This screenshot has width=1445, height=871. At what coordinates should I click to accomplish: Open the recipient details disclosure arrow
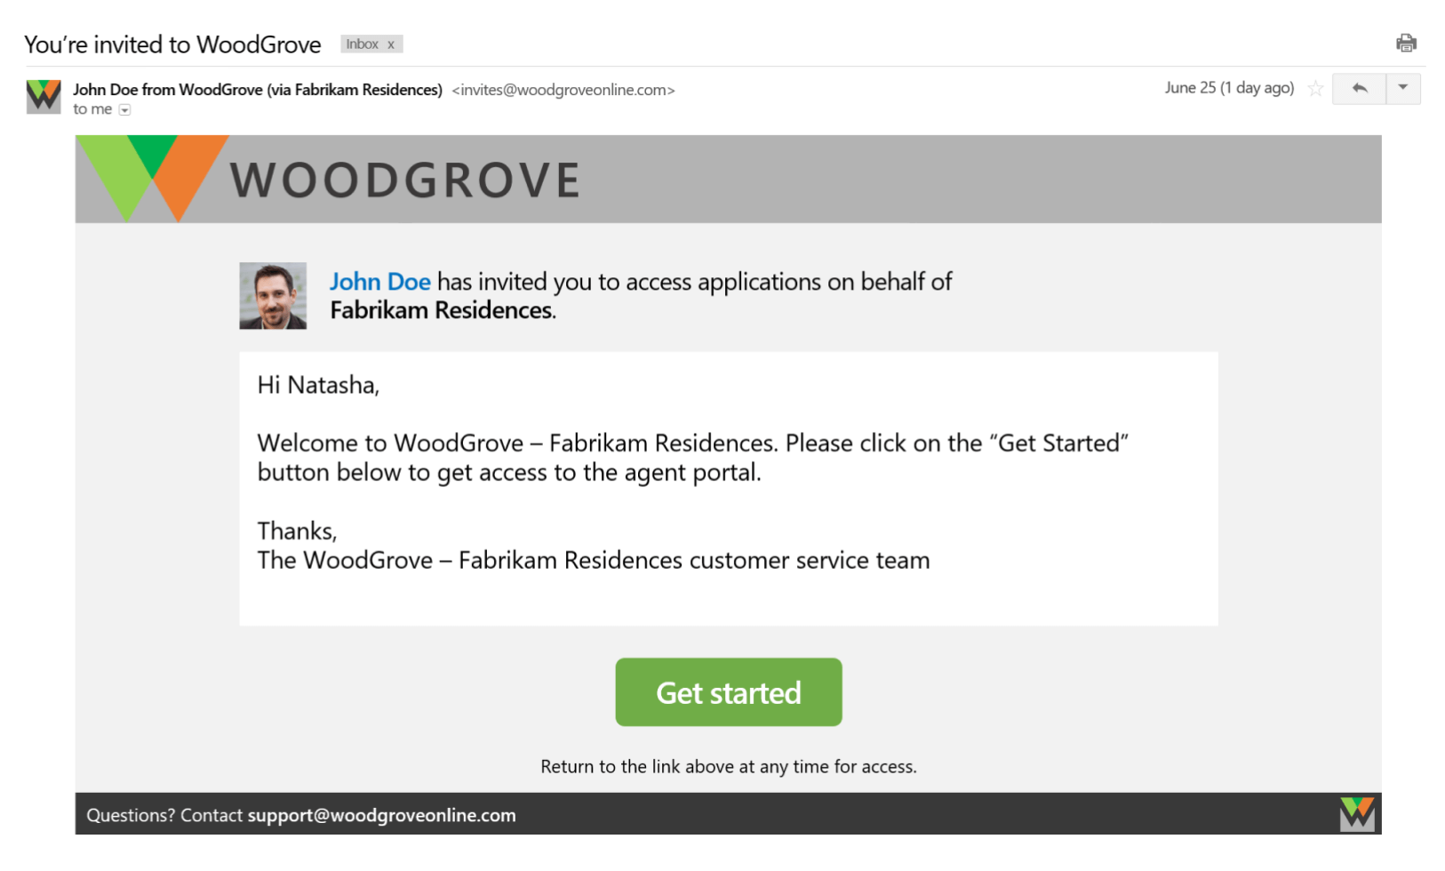pos(124,109)
